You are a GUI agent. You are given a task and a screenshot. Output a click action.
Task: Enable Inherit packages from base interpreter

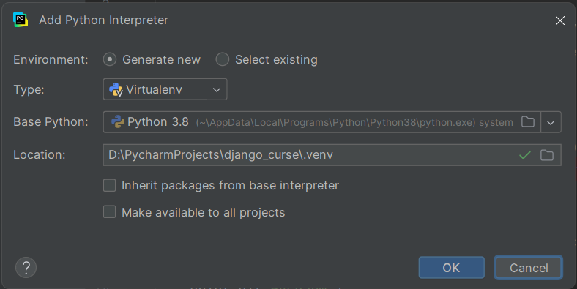tap(109, 185)
